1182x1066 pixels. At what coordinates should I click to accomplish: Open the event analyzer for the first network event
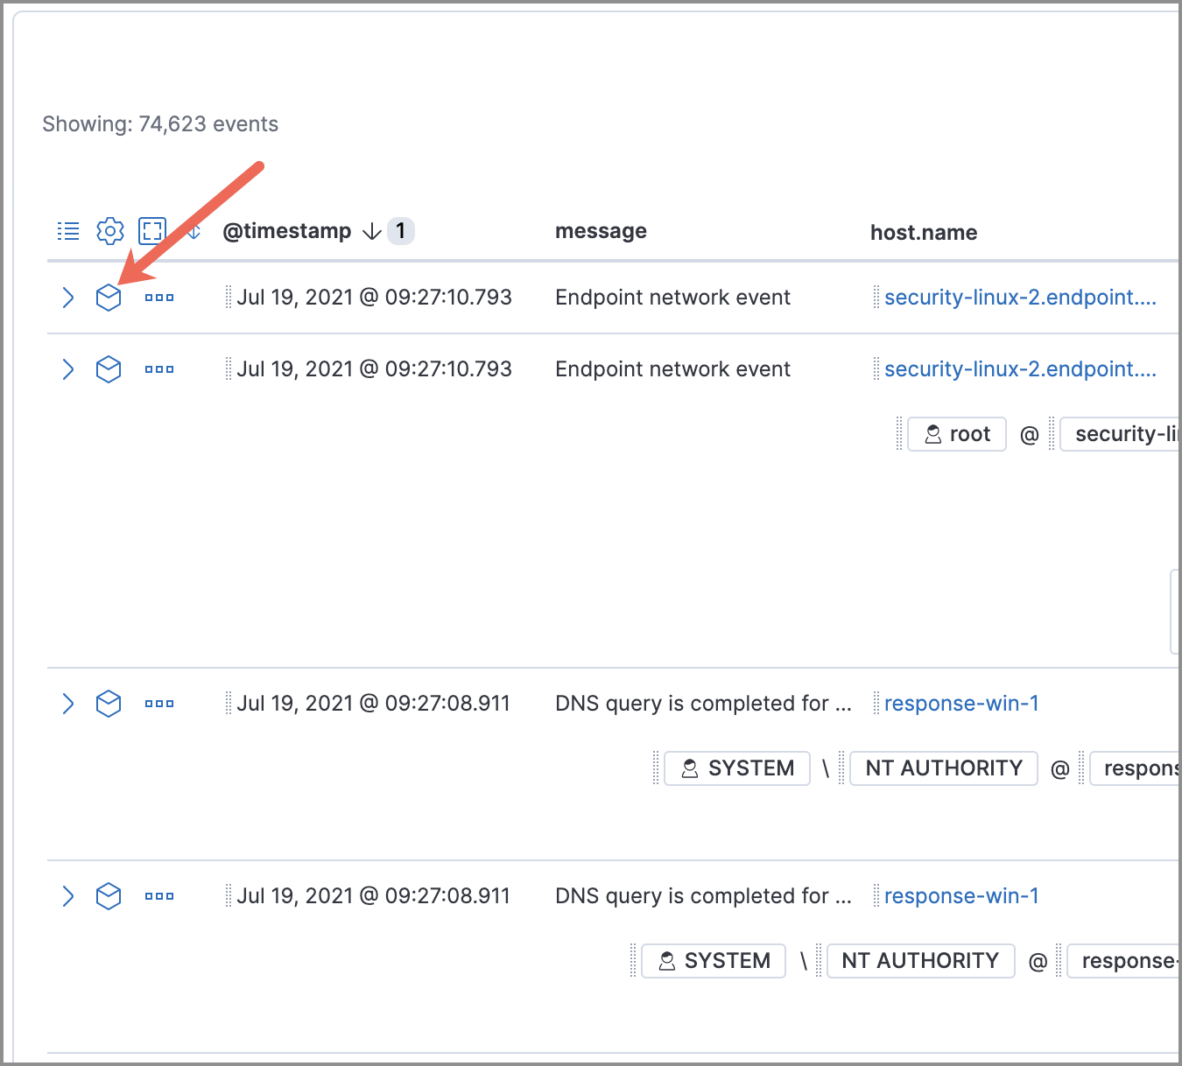pyautogui.click(x=109, y=298)
